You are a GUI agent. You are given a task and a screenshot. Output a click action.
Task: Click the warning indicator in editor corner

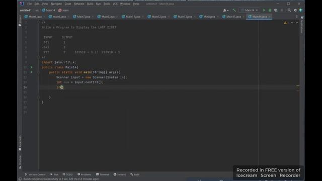click(286, 23)
